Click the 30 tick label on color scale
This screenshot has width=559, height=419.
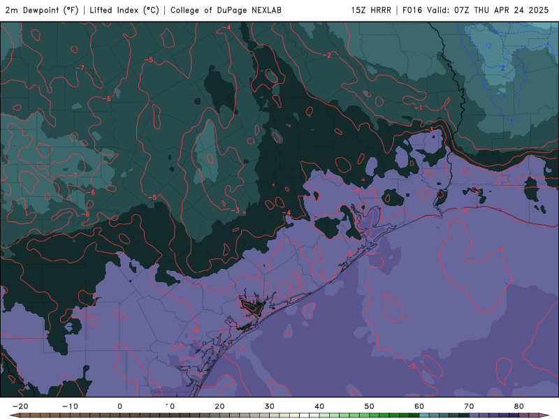[x=270, y=406]
